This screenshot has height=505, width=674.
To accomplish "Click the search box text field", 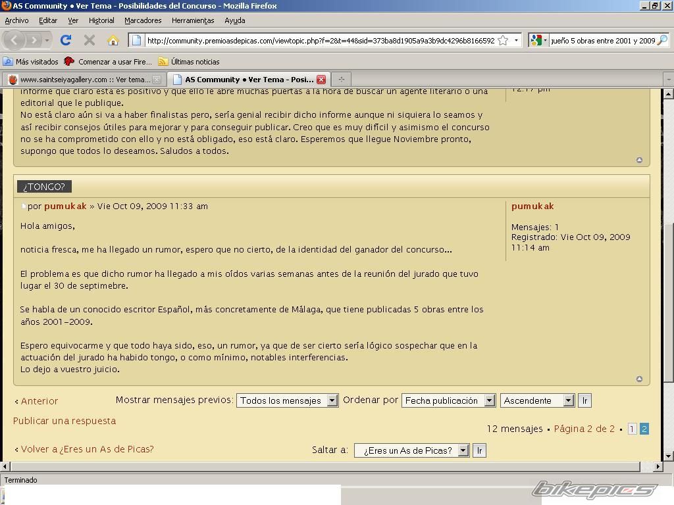I will (603, 40).
